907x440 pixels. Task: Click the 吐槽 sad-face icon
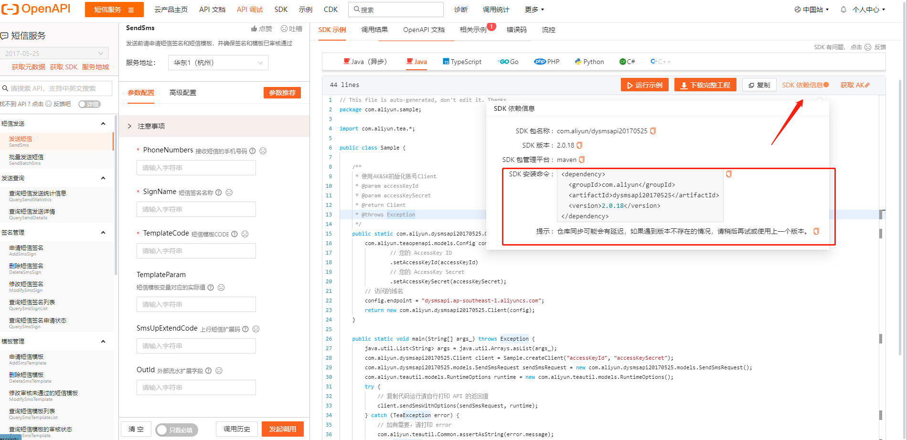(x=284, y=29)
